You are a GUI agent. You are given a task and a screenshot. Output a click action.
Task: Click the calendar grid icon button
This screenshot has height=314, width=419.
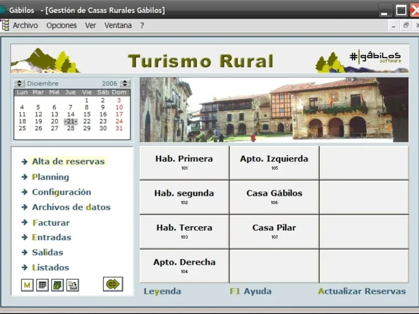tap(42, 285)
